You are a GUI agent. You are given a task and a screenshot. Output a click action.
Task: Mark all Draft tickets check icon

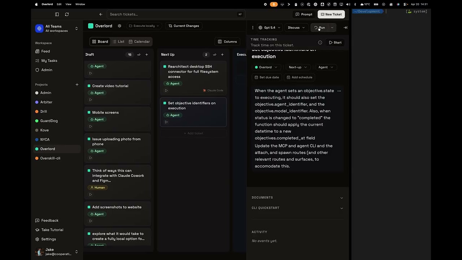(x=139, y=55)
